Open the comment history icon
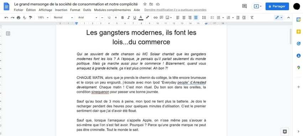Viewport: 303px width, 136px height. coord(245,6)
